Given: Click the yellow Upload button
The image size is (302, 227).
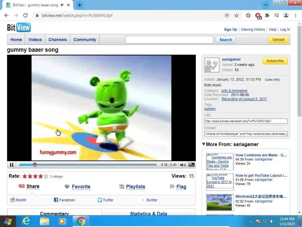Looking at the screenshot, I should pyautogui.click(x=278, y=39).
